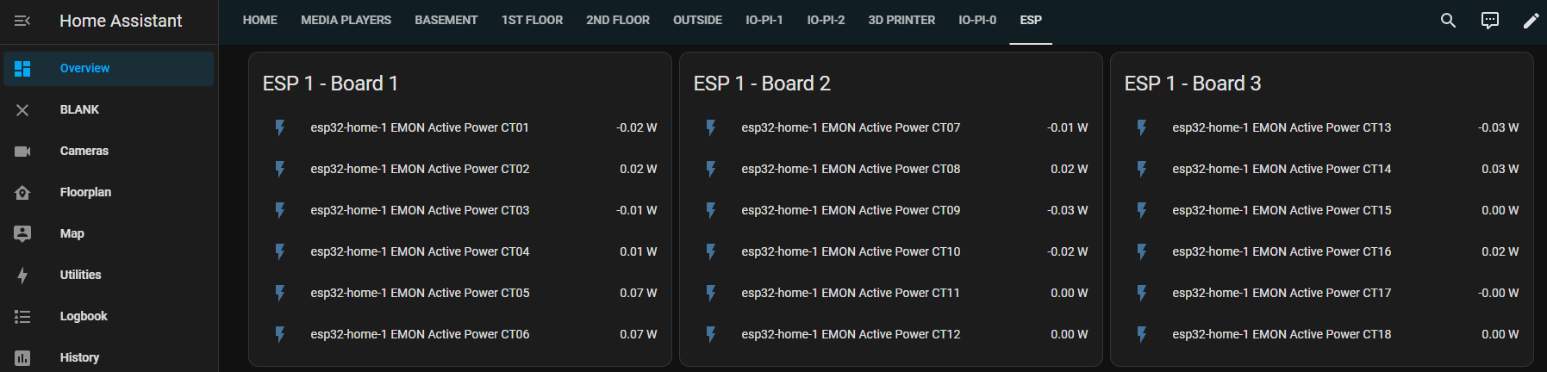
Task: Click the lightning icon beside CT01
Action: [280, 127]
